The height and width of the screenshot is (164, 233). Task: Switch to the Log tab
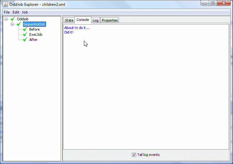pos(95,20)
